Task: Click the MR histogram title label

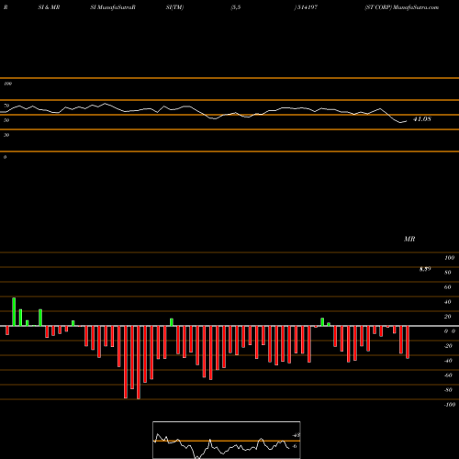Action: tap(409, 239)
